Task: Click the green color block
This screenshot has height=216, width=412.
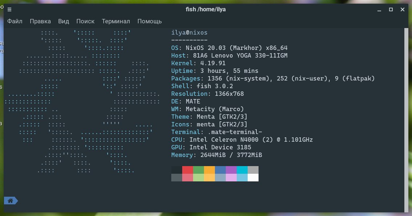Action: pos(199,170)
